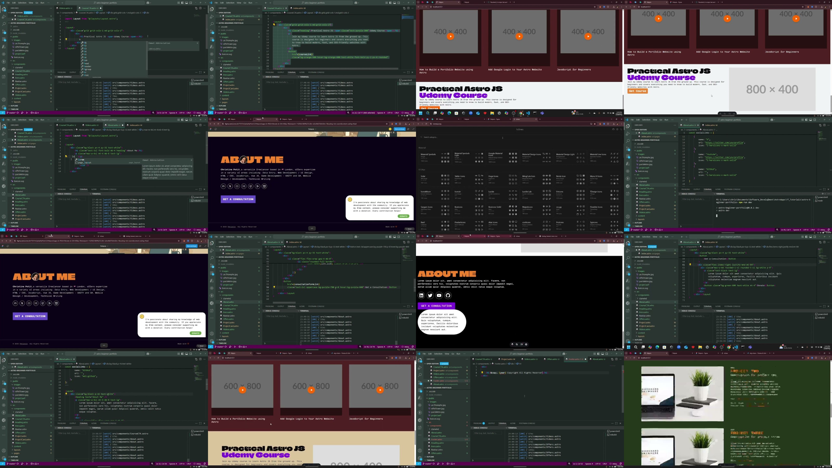Click the large GitHub icon beside the YouTube icon
This screenshot has height=468, width=832.
coord(448,295)
